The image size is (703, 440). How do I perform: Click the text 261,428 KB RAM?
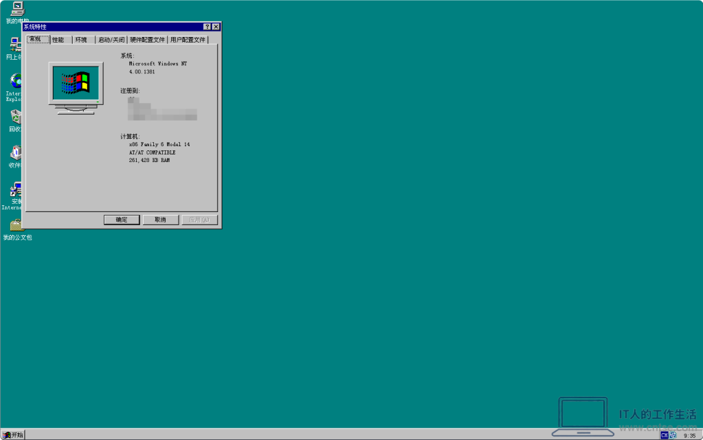click(x=149, y=160)
